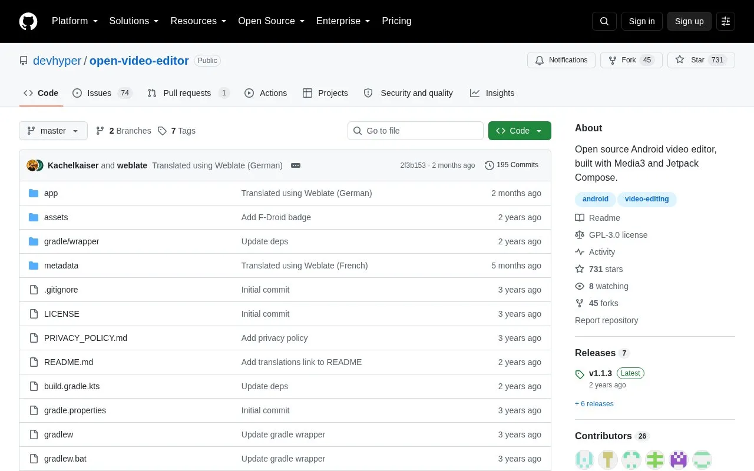
Task: Click the bell Notifications button
Action: 561,60
